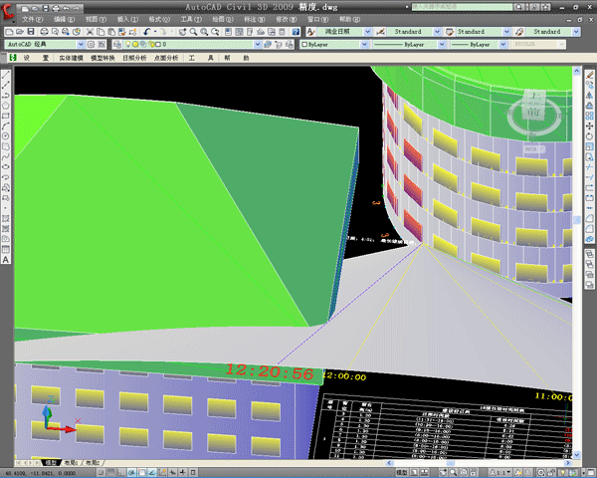Image resolution: width=597 pixels, height=478 pixels.
Task: Click the Table tool in left toolbar
Action: (x=6, y=248)
